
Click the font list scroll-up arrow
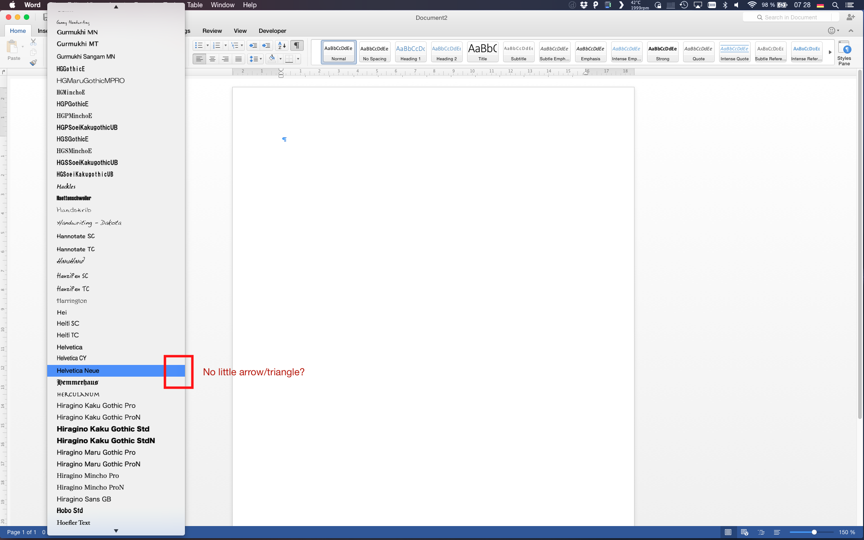coord(116,7)
